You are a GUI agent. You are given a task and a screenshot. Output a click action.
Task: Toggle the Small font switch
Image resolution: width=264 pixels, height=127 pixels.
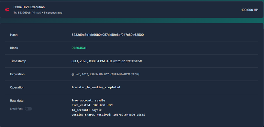(28, 109)
